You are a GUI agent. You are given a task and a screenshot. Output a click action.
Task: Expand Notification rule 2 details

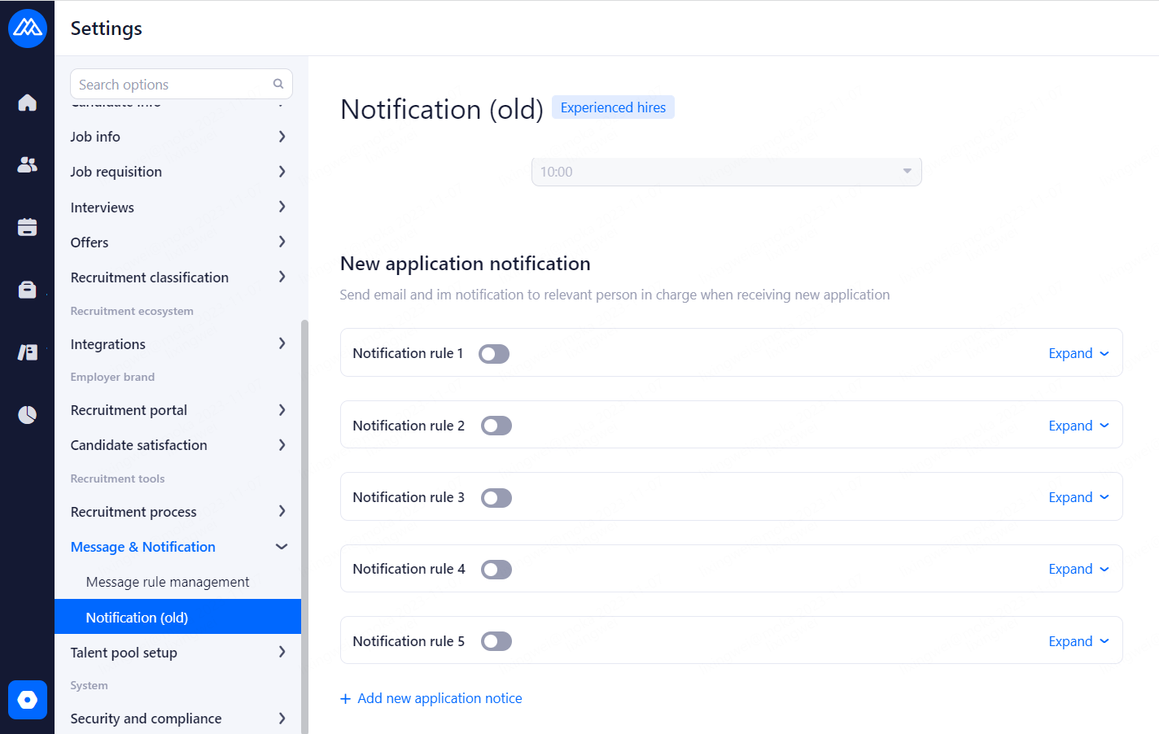click(1078, 426)
